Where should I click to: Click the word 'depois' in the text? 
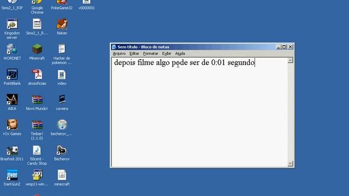pos(125,63)
